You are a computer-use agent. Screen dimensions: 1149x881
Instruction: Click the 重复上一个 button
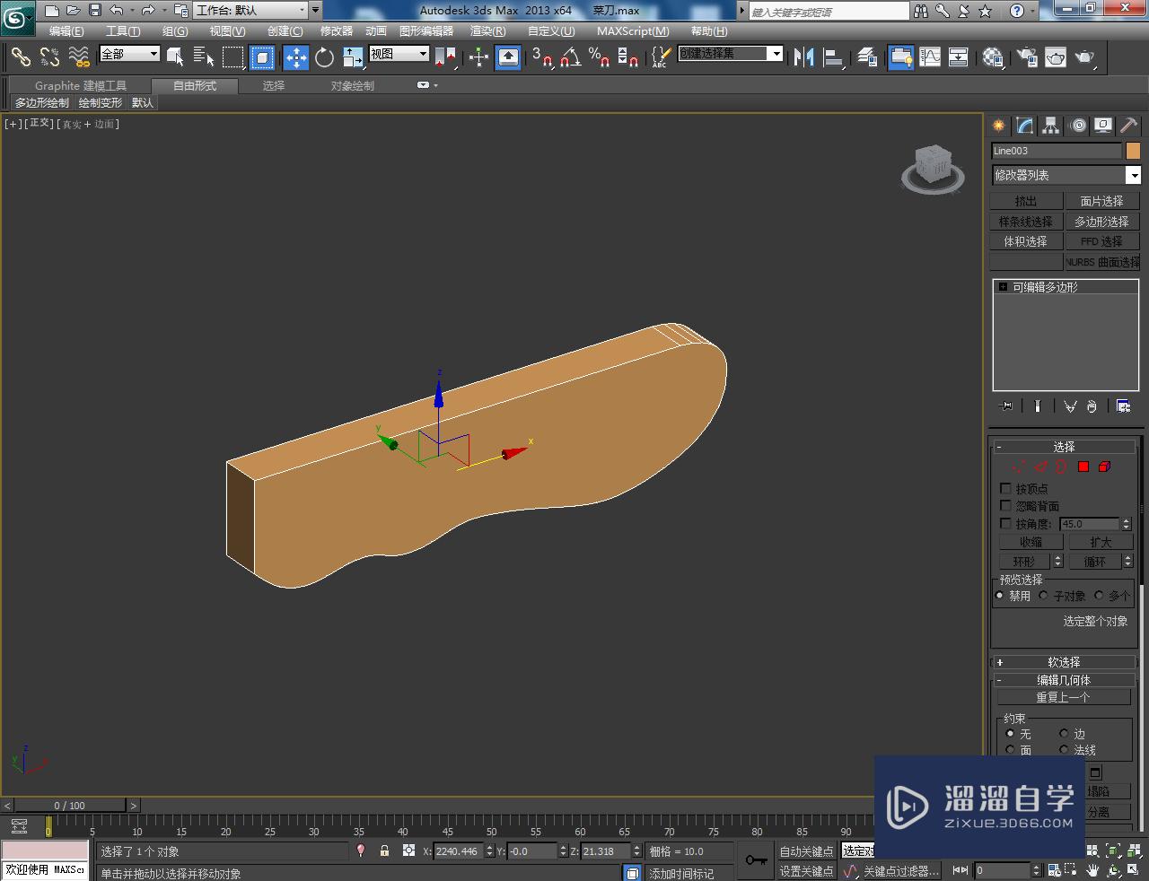[1064, 697]
